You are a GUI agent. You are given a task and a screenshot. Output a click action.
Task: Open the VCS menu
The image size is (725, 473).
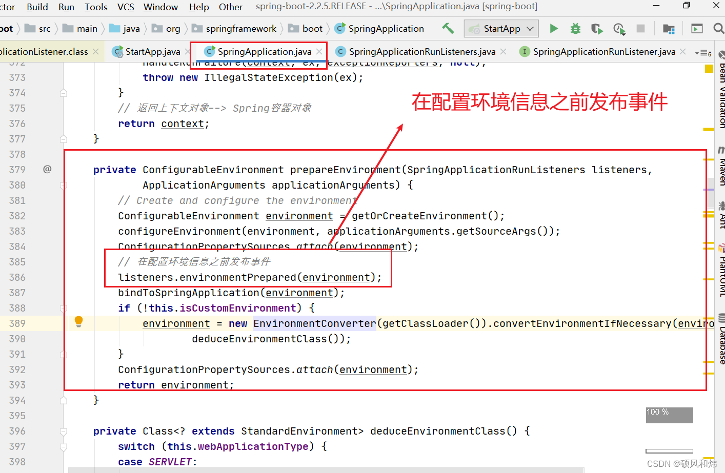click(126, 7)
